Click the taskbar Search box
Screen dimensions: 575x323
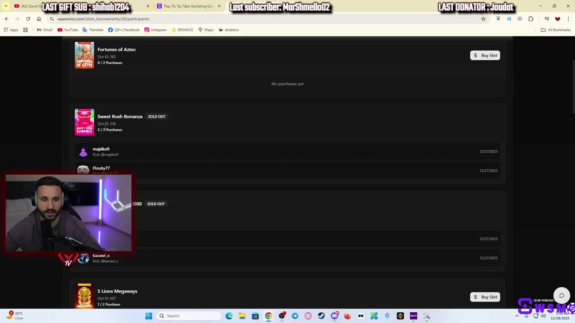pyautogui.click(x=189, y=316)
